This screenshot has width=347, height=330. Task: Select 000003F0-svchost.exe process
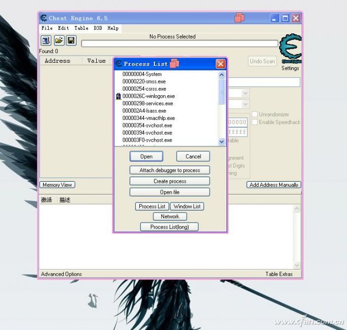tap(167, 140)
